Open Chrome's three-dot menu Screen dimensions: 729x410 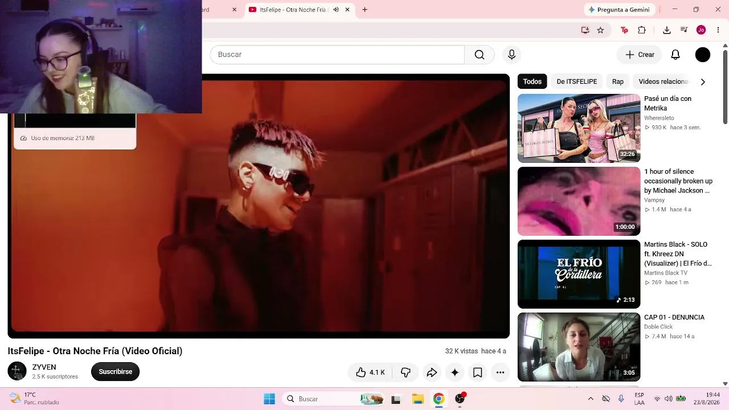(718, 30)
